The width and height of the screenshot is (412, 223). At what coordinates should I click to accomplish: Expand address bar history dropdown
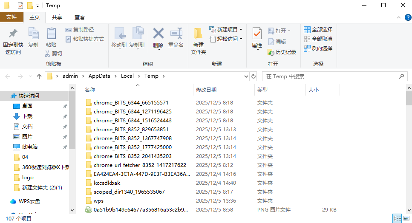point(246,76)
